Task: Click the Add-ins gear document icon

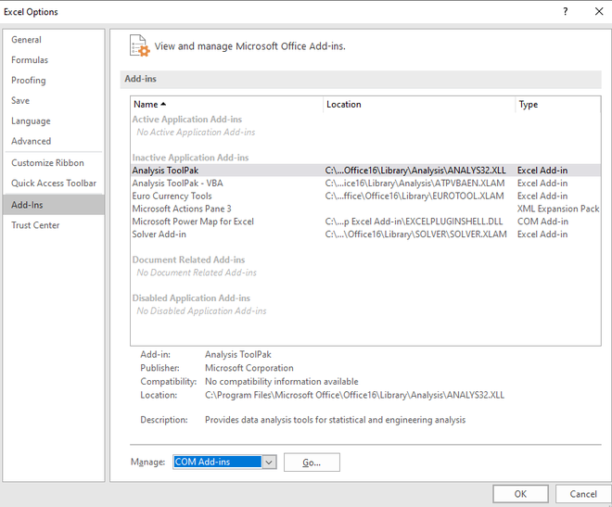Action: click(x=139, y=45)
